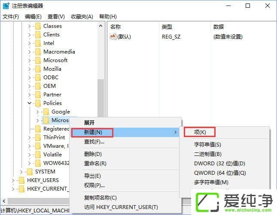Choose DWORD (32 位)值(D) from submenu
277x215 pixels.
[x=219, y=164]
